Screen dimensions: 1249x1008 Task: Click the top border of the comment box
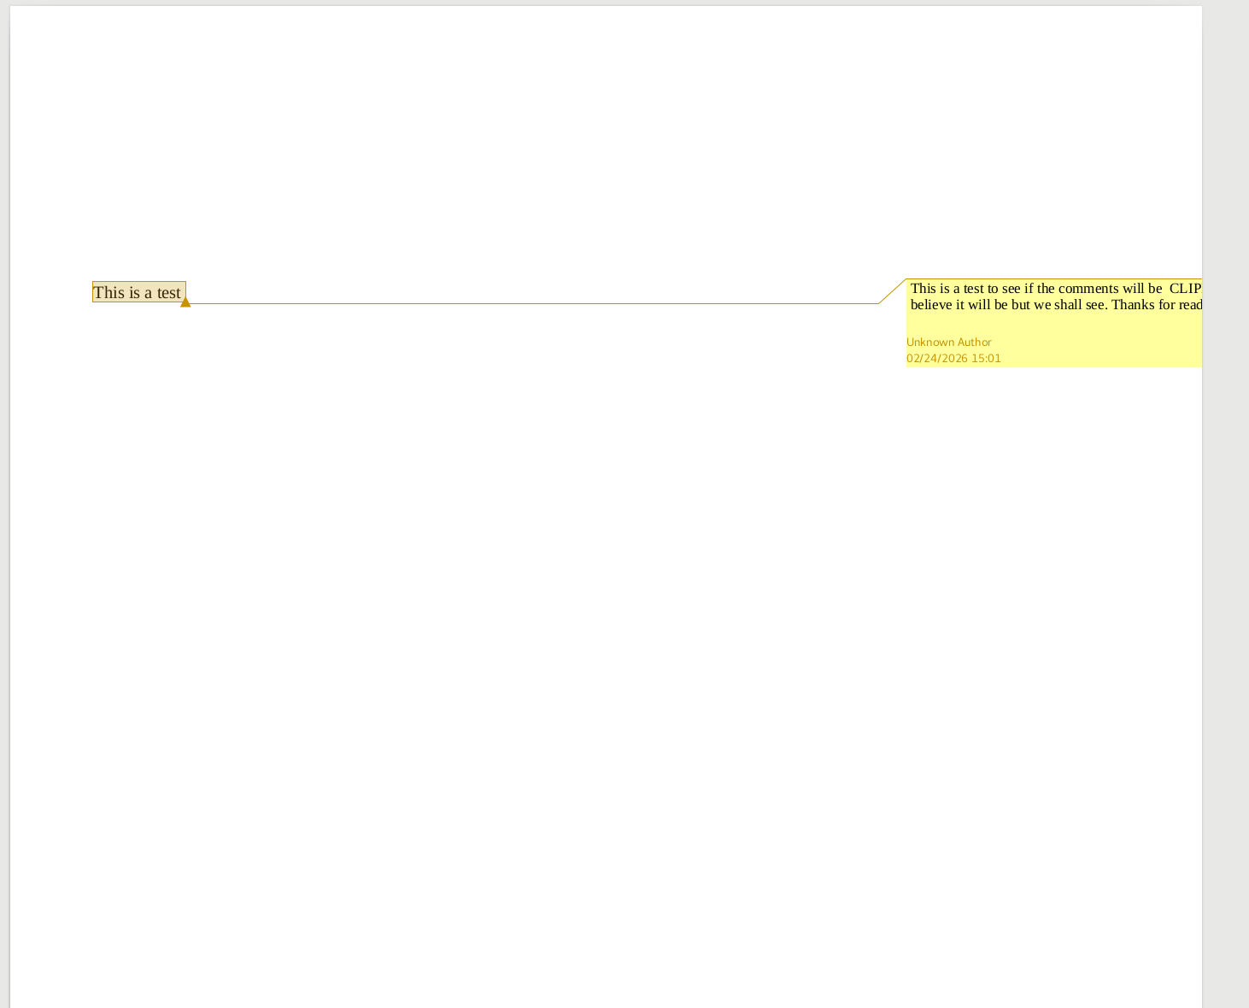click(1051, 278)
